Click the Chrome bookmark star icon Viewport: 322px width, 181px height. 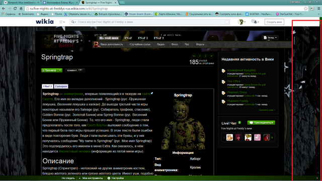coord(306,9)
